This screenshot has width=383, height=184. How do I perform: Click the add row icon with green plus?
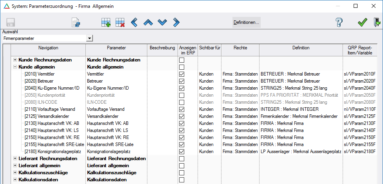[x=106, y=23]
